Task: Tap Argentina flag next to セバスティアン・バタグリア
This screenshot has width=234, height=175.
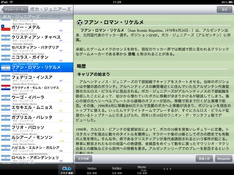Action: click(6, 48)
